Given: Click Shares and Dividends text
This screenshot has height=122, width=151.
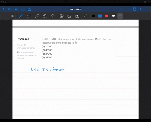Looking at the screenshot, I should [26, 48].
